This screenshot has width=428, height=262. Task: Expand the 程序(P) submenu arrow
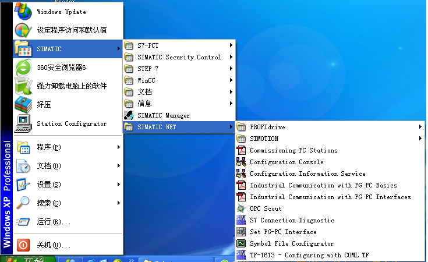tap(118, 147)
